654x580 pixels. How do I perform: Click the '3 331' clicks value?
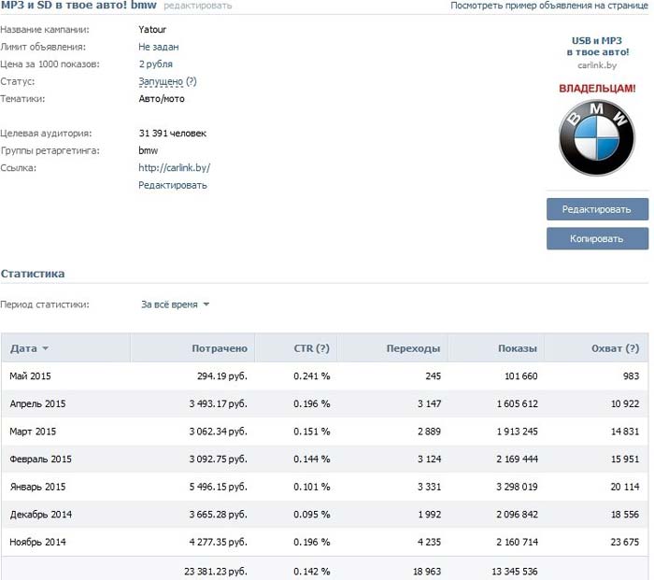click(429, 487)
